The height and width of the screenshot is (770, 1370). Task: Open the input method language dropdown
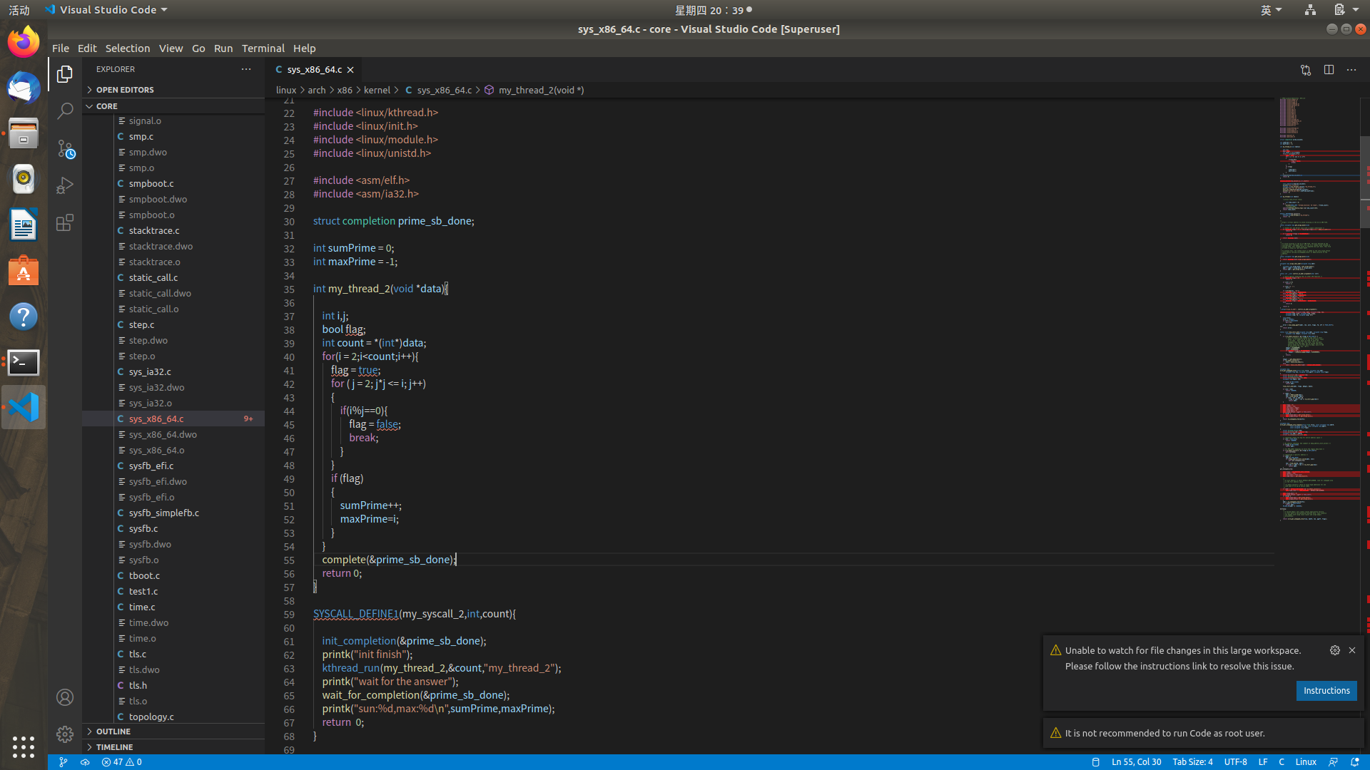coord(1272,10)
